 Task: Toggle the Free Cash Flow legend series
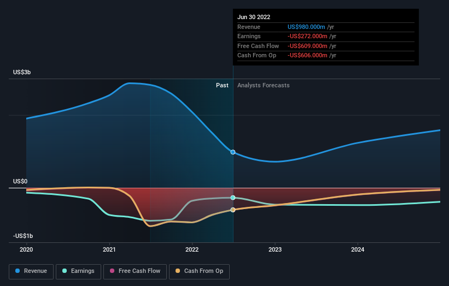(135, 271)
